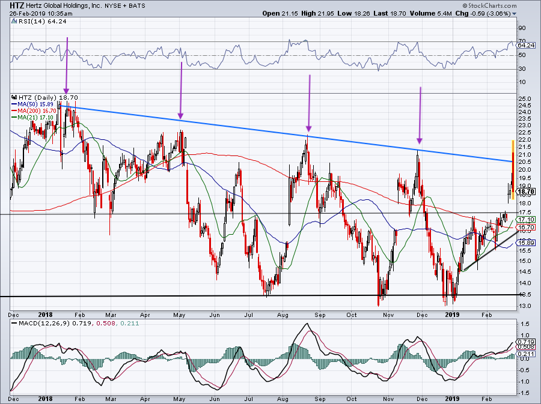
Task: Click the Aug label on price chart axis
Action: pos(283,315)
